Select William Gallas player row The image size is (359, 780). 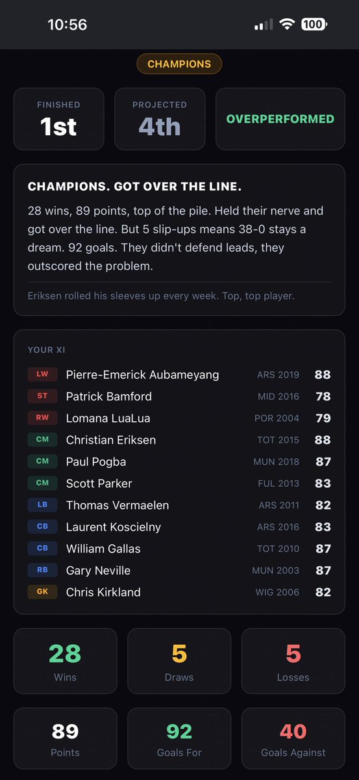[x=179, y=549]
